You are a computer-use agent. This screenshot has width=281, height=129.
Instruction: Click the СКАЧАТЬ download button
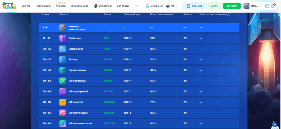[x=195, y=6]
